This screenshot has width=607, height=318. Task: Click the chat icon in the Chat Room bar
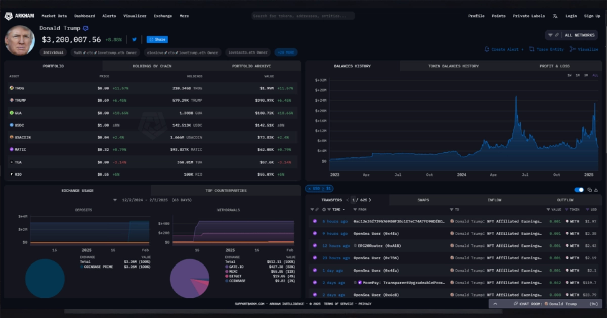pos(515,304)
